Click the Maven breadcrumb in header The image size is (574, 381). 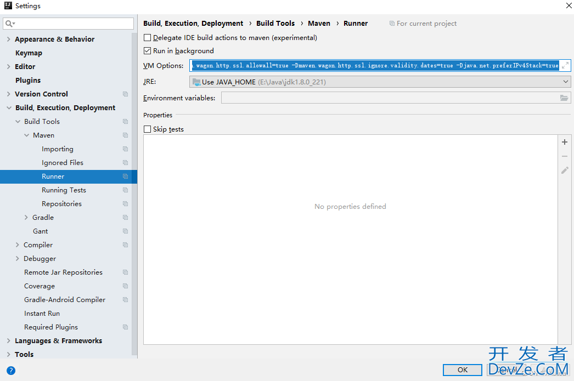(319, 24)
